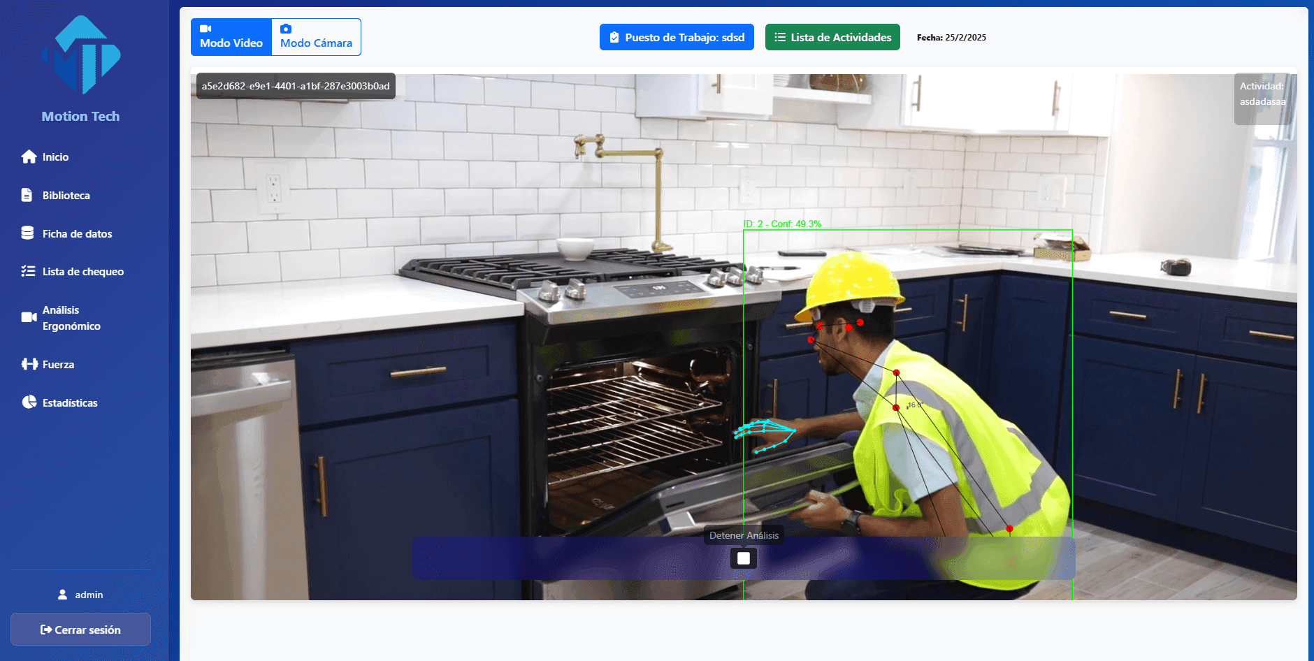Switch to Modo Video
Screen dimensions: 1314x661
click(x=231, y=37)
